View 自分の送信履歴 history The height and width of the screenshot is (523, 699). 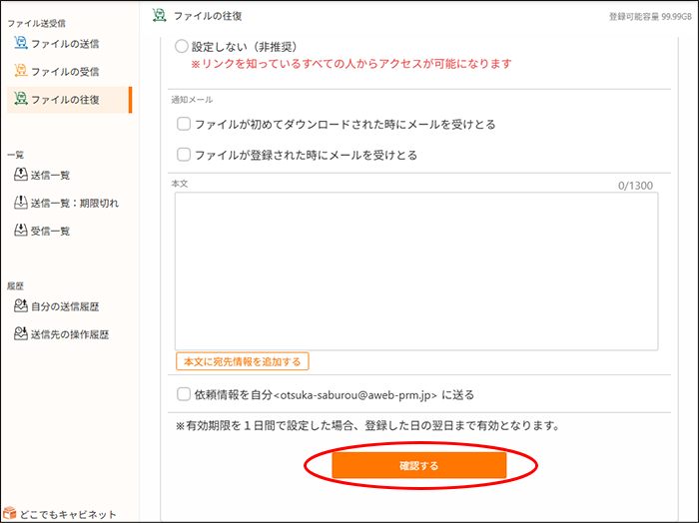[x=65, y=306]
